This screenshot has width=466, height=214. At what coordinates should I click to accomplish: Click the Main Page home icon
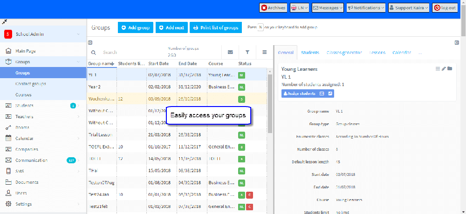(8, 51)
